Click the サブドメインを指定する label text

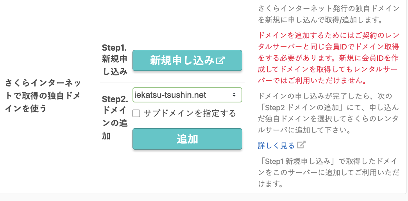pos(190,113)
